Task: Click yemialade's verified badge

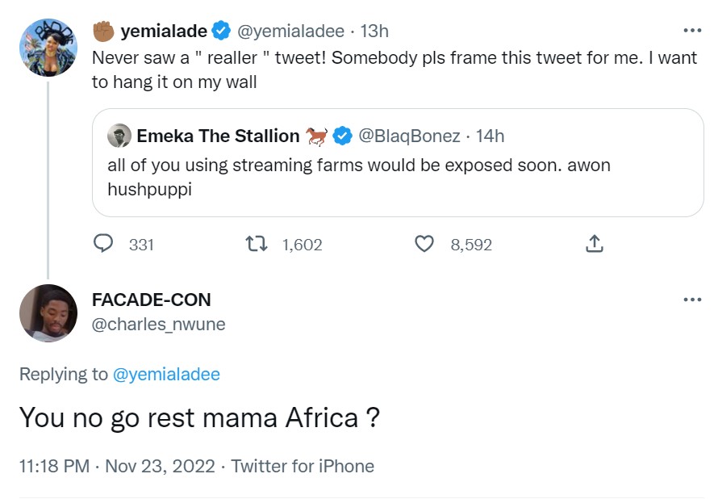Action: pyautogui.click(x=221, y=32)
